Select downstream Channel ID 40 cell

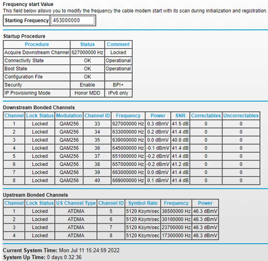97,180
